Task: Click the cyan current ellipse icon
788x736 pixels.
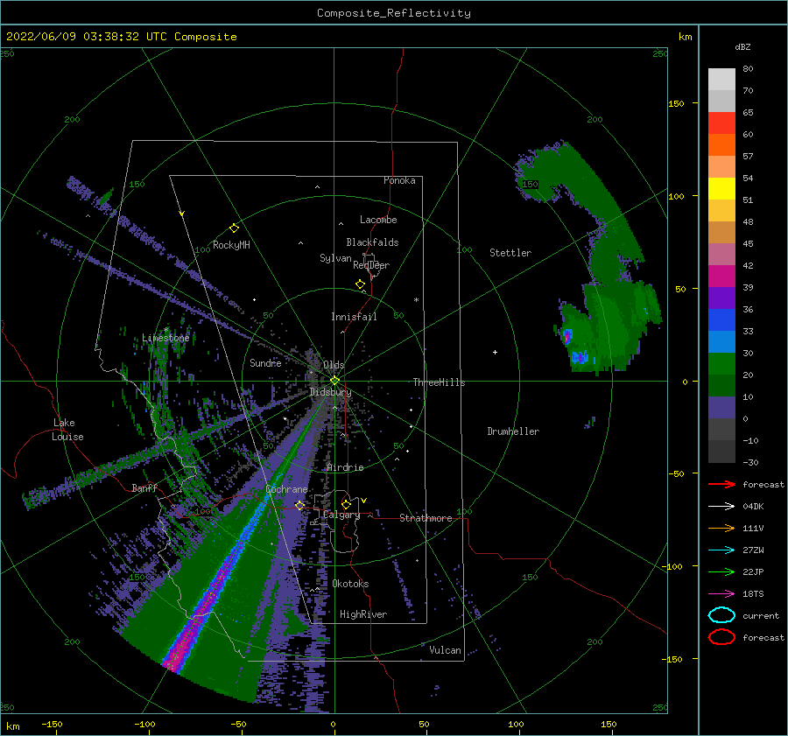Action: coord(721,615)
